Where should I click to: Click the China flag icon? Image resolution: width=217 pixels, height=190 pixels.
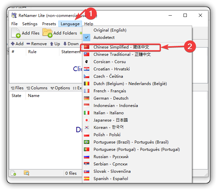click(x=87, y=47)
